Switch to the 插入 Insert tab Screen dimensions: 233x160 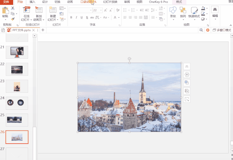point(32,2)
